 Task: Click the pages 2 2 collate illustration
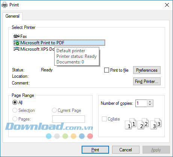click(x=143, y=124)
